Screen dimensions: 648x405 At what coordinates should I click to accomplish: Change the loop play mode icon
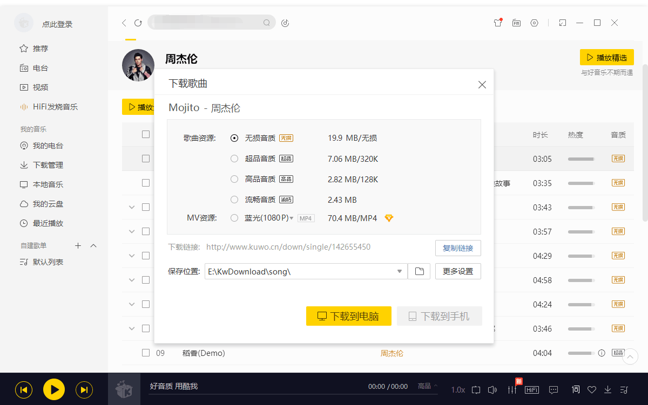(x=476, y=389)
